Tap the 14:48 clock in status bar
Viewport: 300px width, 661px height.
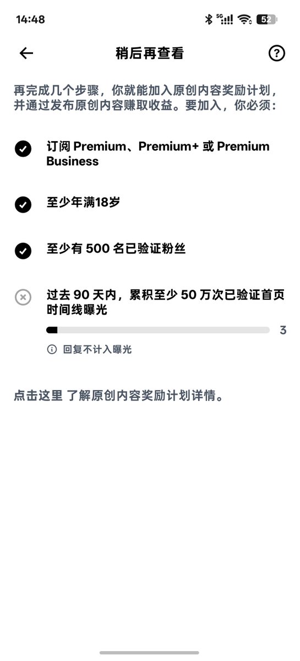[x=30, y=19]
